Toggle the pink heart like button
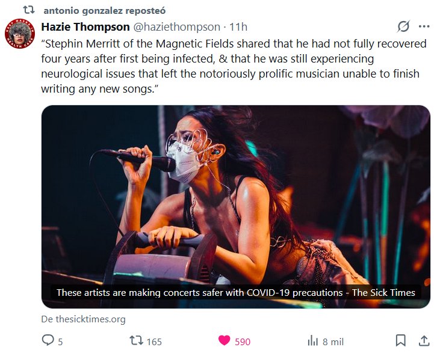The width and height of the screenshot is (437, 356). tap(224, 341)
